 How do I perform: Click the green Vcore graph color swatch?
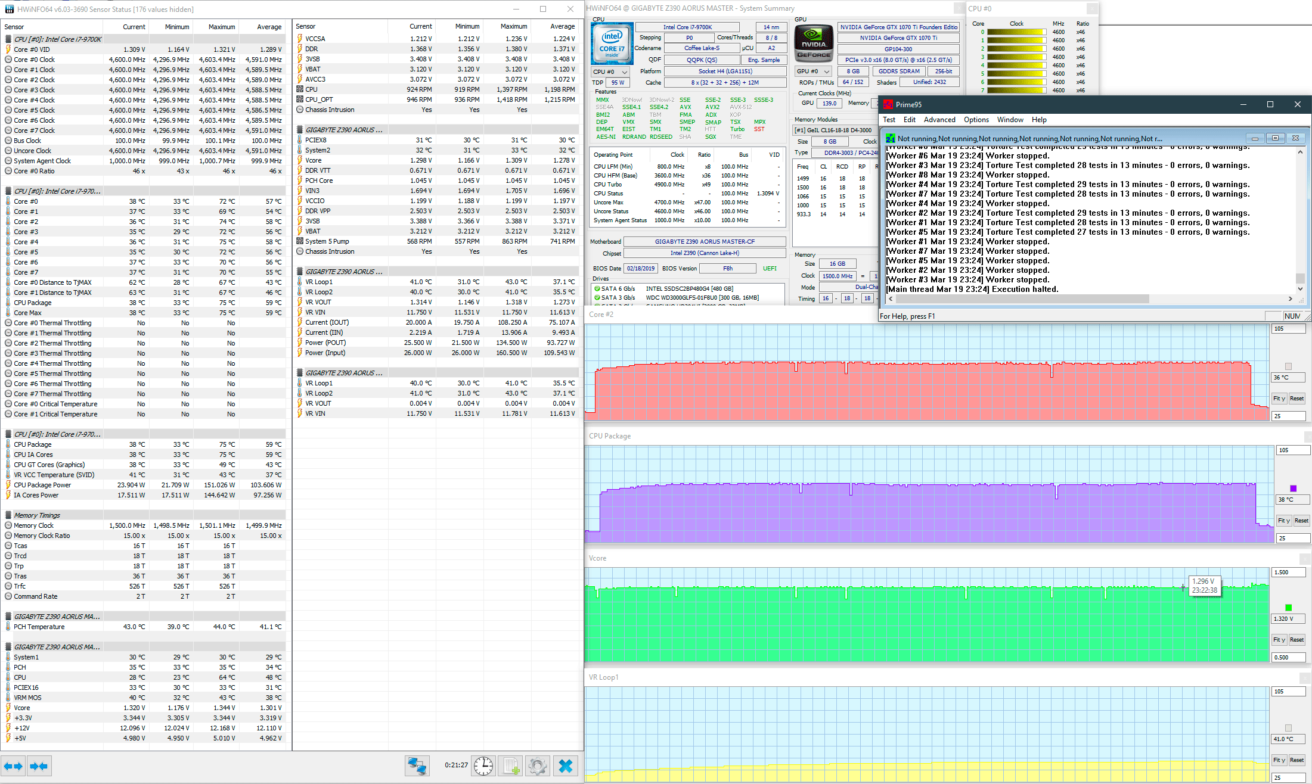tap(1289, 608)
